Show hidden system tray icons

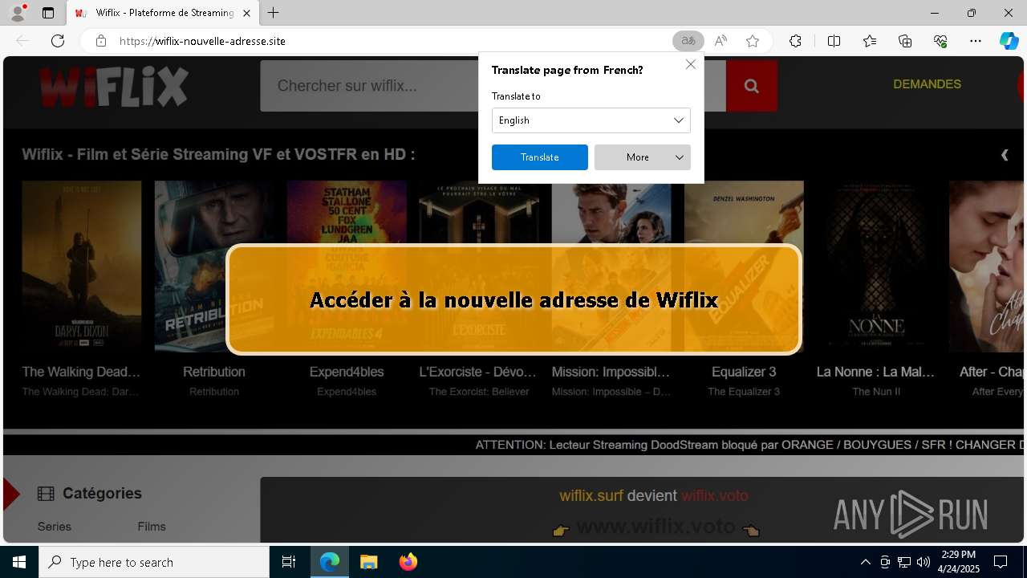click(865, 562)
